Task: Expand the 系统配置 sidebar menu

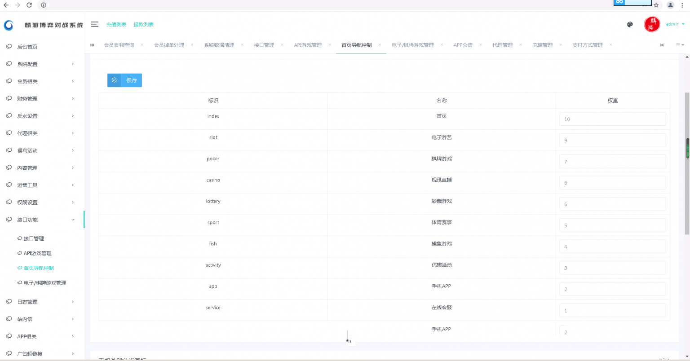Action: (40, 64)
